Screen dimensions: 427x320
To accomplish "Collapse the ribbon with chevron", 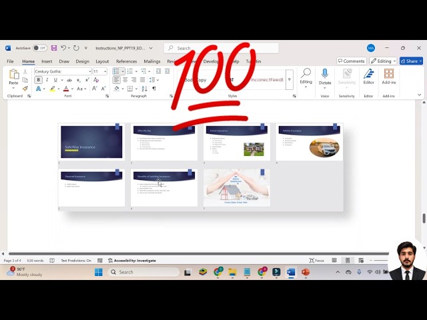I will coord(420,95).
